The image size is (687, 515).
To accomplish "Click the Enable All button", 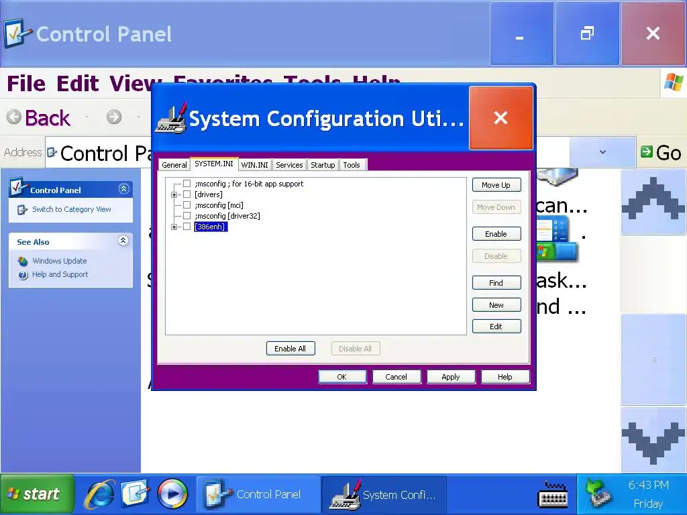I will click(x=290, y=349).
